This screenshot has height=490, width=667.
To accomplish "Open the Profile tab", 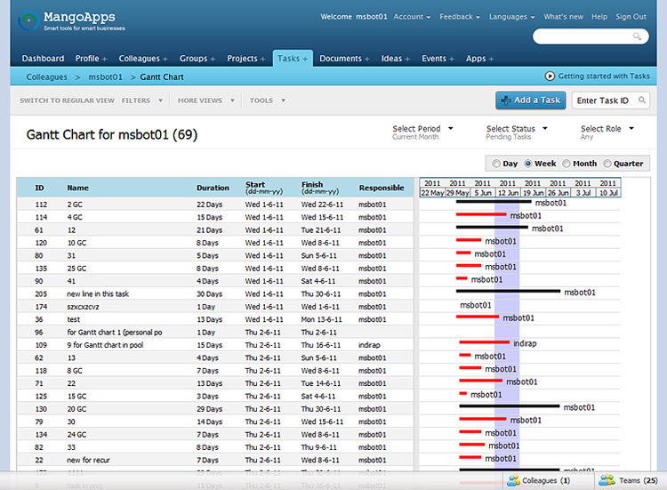I will coord(87,59).
